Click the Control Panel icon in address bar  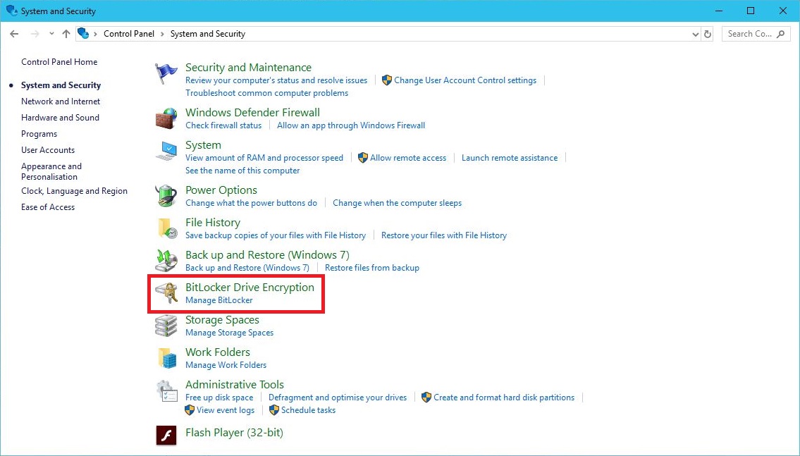click(83, 34)
